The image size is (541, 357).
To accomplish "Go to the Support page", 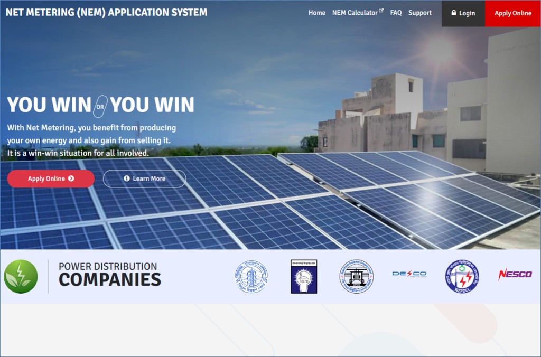I will tap(420, 13).
